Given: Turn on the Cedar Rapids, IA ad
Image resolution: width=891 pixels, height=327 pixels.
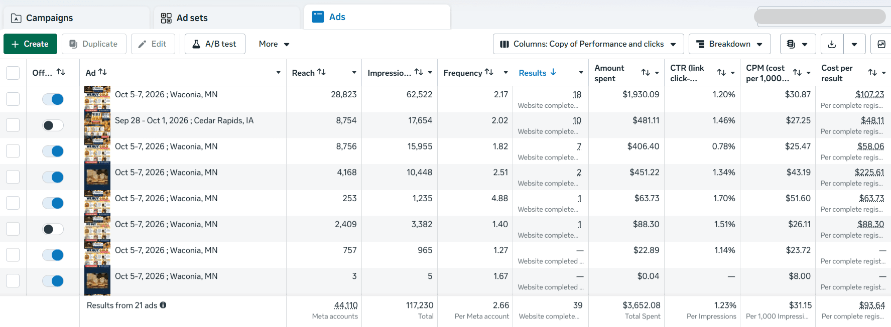Looking at the screenshot, I should 53,125.
